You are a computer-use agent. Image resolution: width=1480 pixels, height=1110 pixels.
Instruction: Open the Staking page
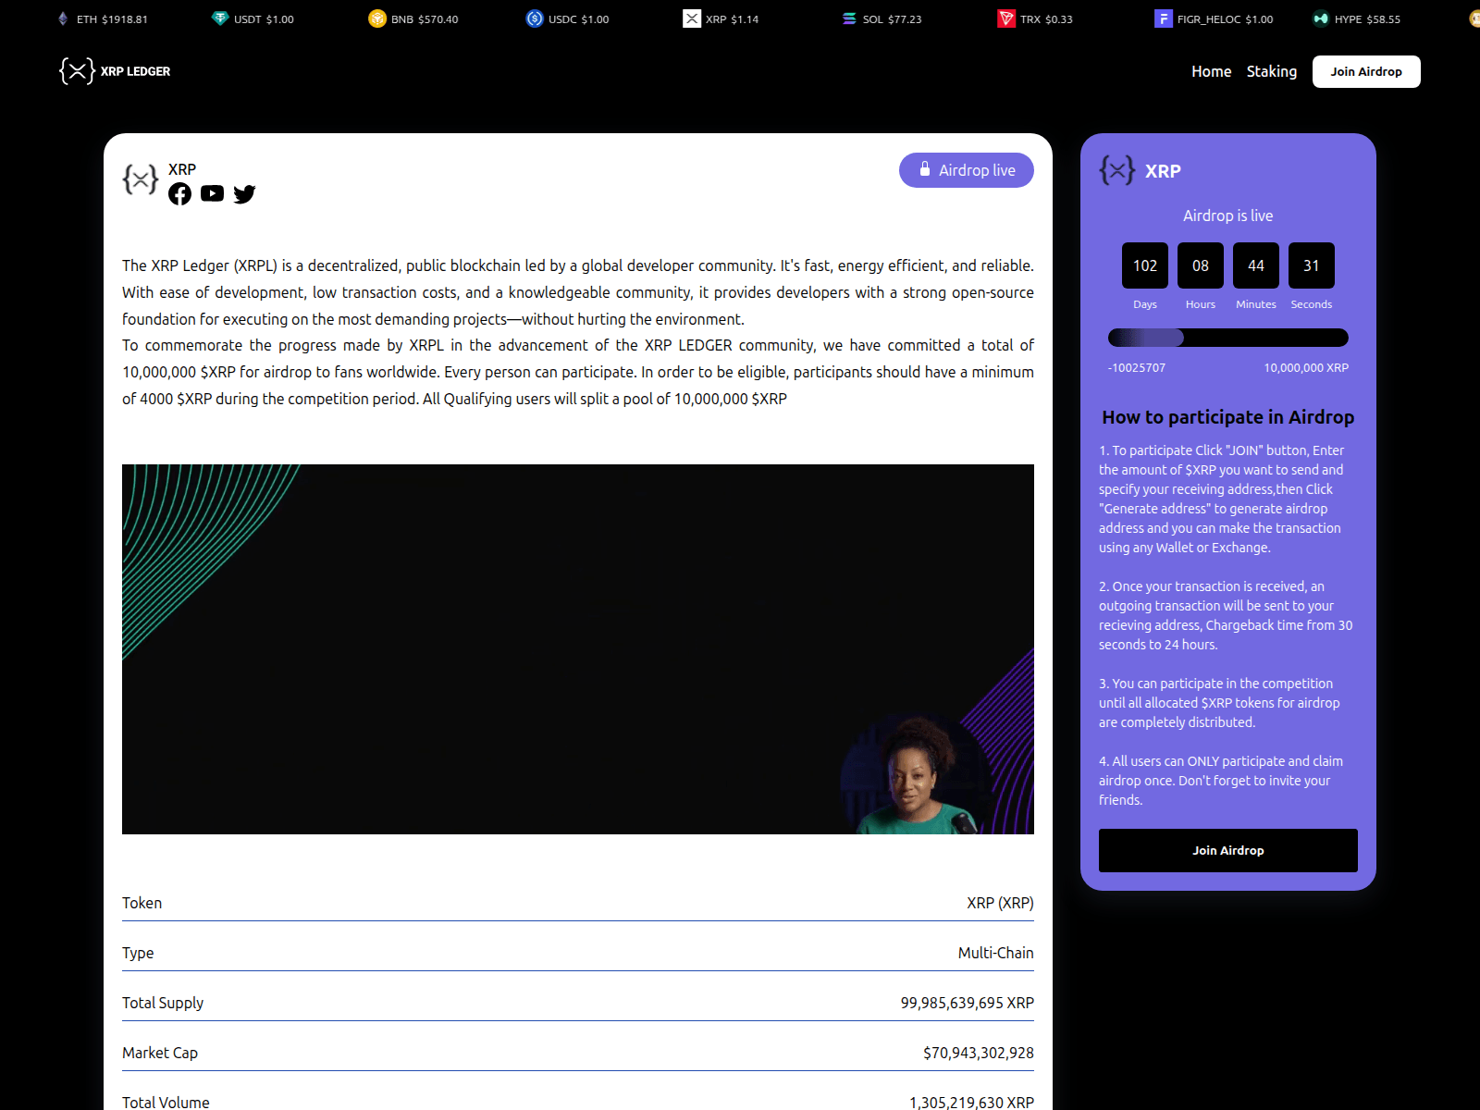tap(1272, 71)
